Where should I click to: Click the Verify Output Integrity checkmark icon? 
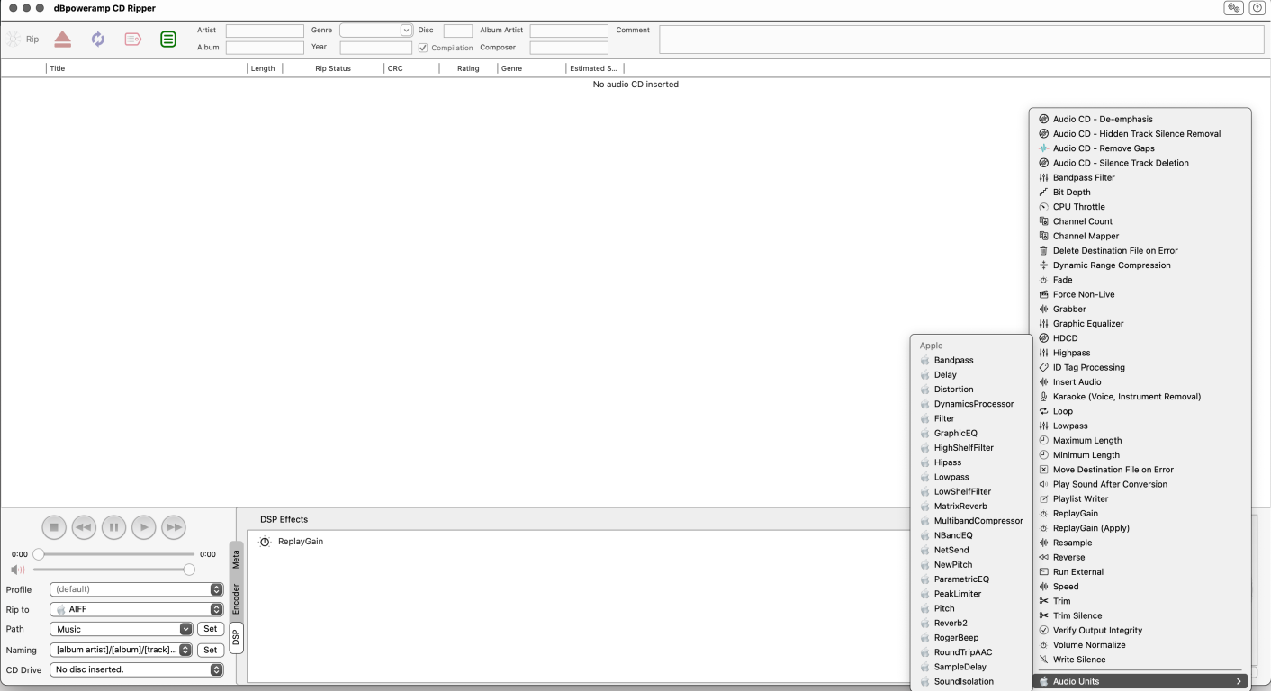[1044, 630]
